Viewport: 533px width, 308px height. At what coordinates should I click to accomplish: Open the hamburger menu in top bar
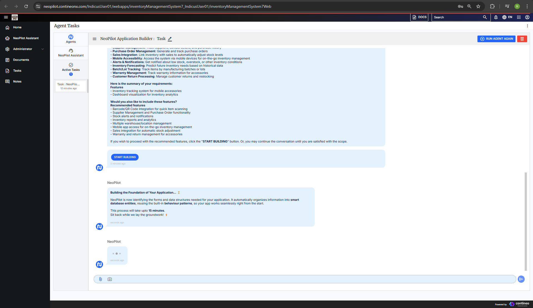click(x=6, y=17)
